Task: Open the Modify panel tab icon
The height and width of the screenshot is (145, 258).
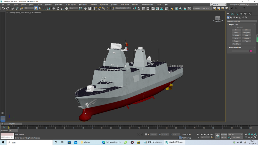Action: 232,14
